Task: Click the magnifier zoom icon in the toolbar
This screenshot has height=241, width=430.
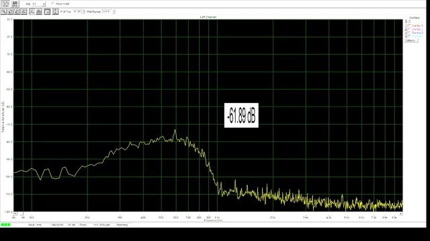Action: coord(3,11)
